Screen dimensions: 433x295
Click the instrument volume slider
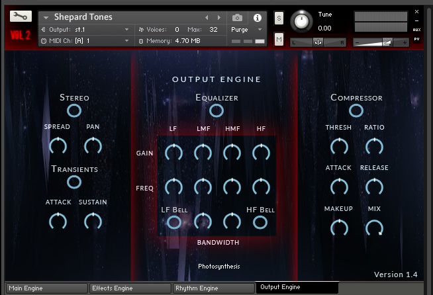point(381,42)
